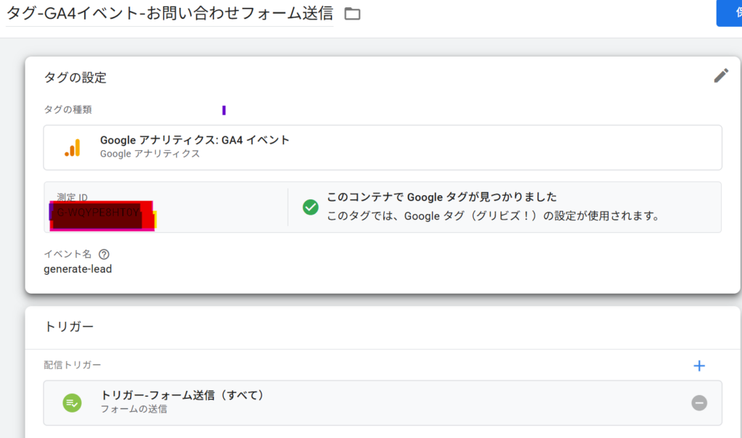The image size is (742, 438).
Task: Click the orange Google Analytics bar chart icon
Action: (x=72, y=147)
